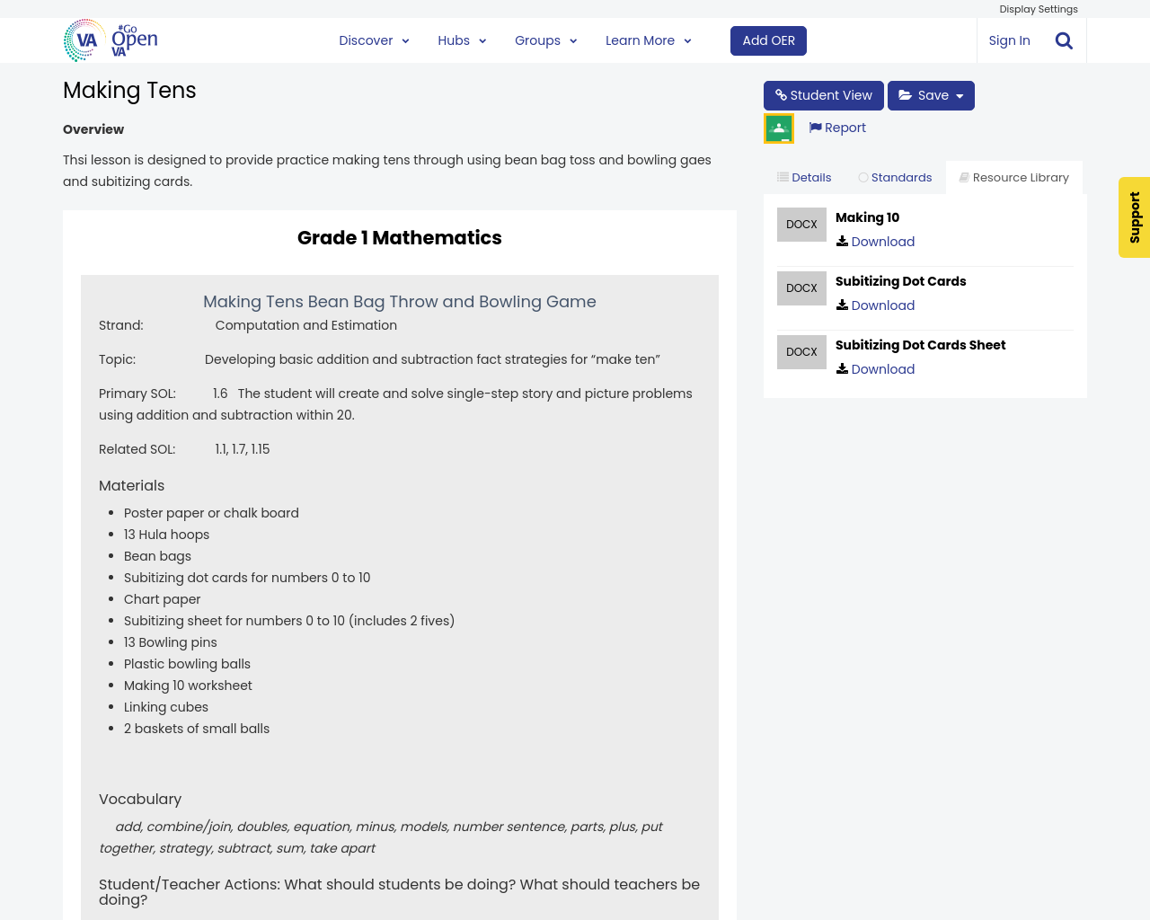Report this resource using the flag link
Image resolution: width=1150 pixels, height=920 pixels.
pyautogui.click(x=837, y=128)
